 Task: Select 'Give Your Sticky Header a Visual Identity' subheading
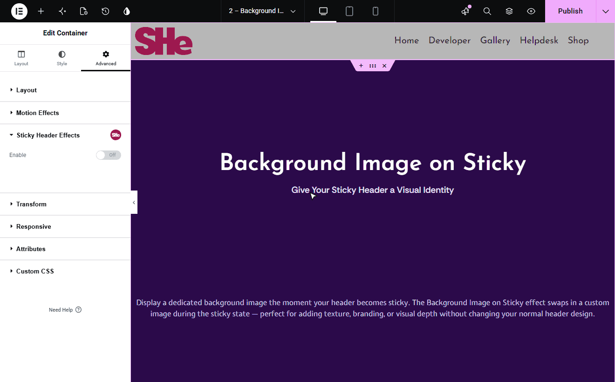pyautogui.click(x=373, y=190)
